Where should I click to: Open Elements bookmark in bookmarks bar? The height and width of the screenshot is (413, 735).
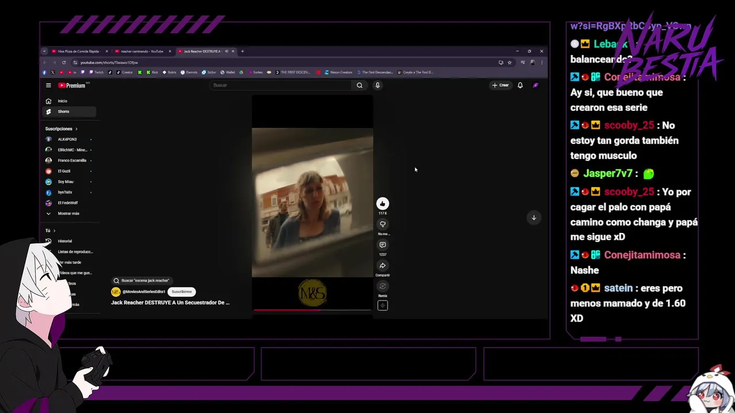coord(189,72)
